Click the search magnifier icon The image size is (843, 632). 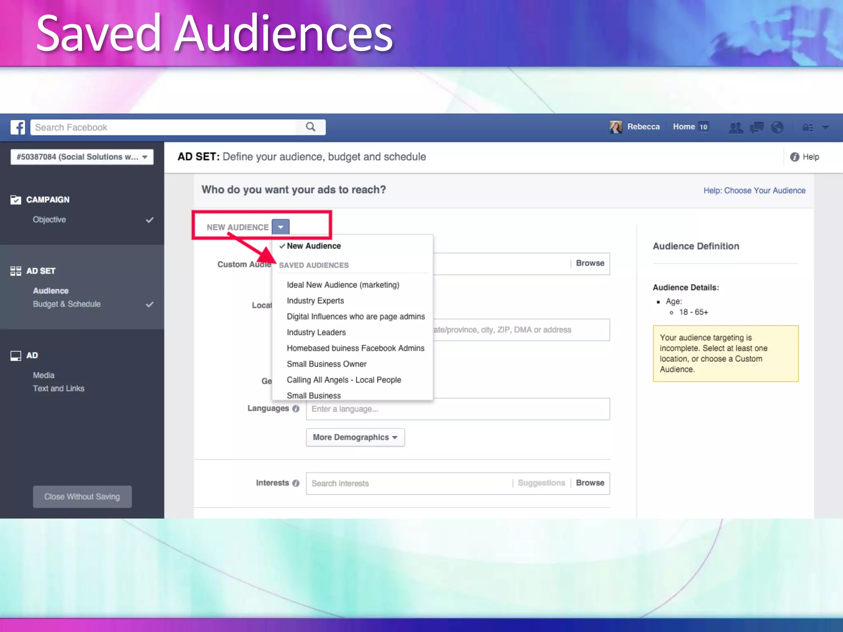coord(311,127)
